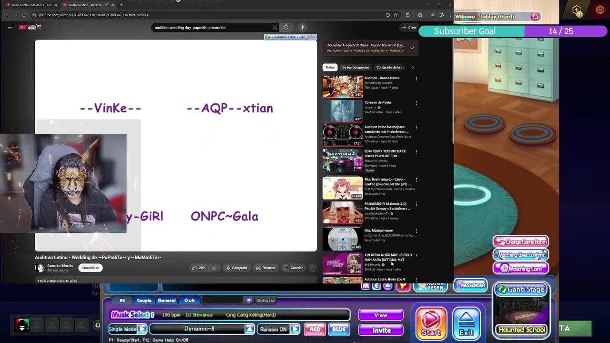Image resolution: width=610 pixels, height=343 pixels.
Task: Toggle Random ON arrow in game
Action: coord(295,329)
